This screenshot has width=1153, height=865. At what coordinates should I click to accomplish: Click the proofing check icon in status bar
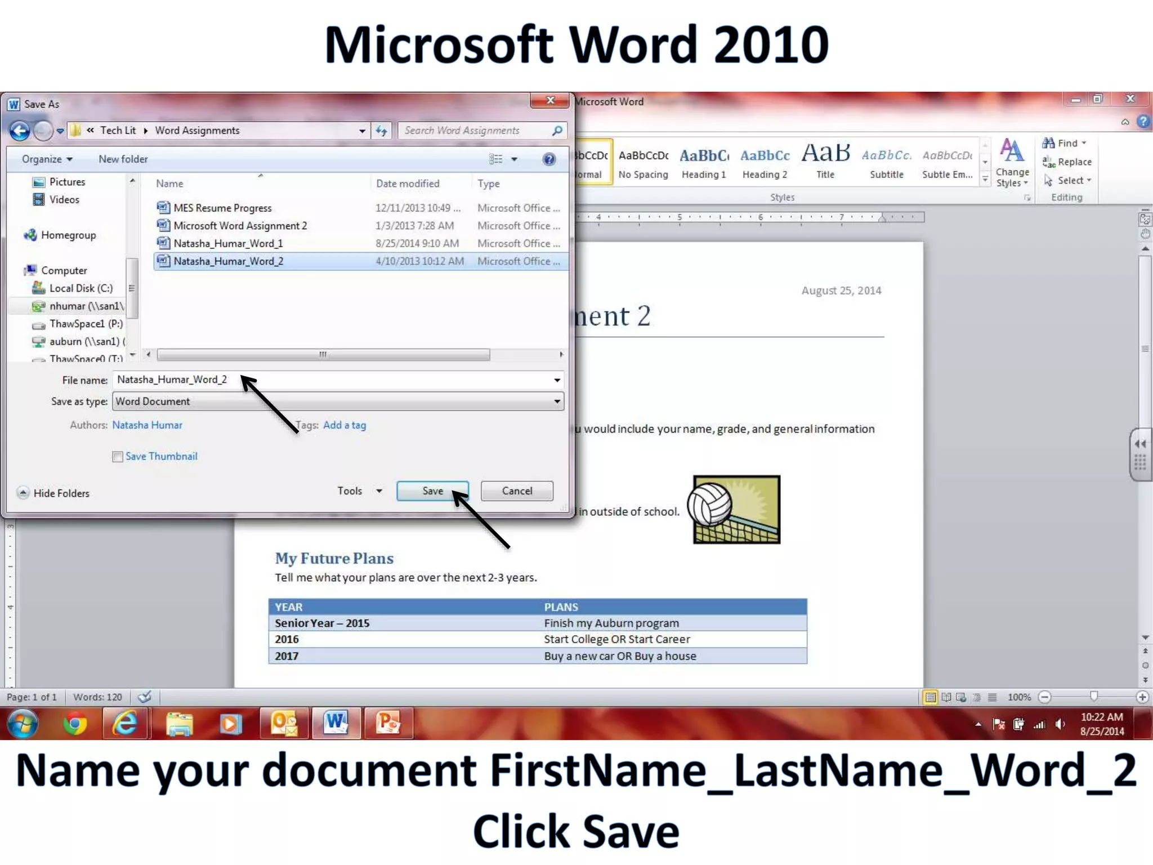point(145,697)
